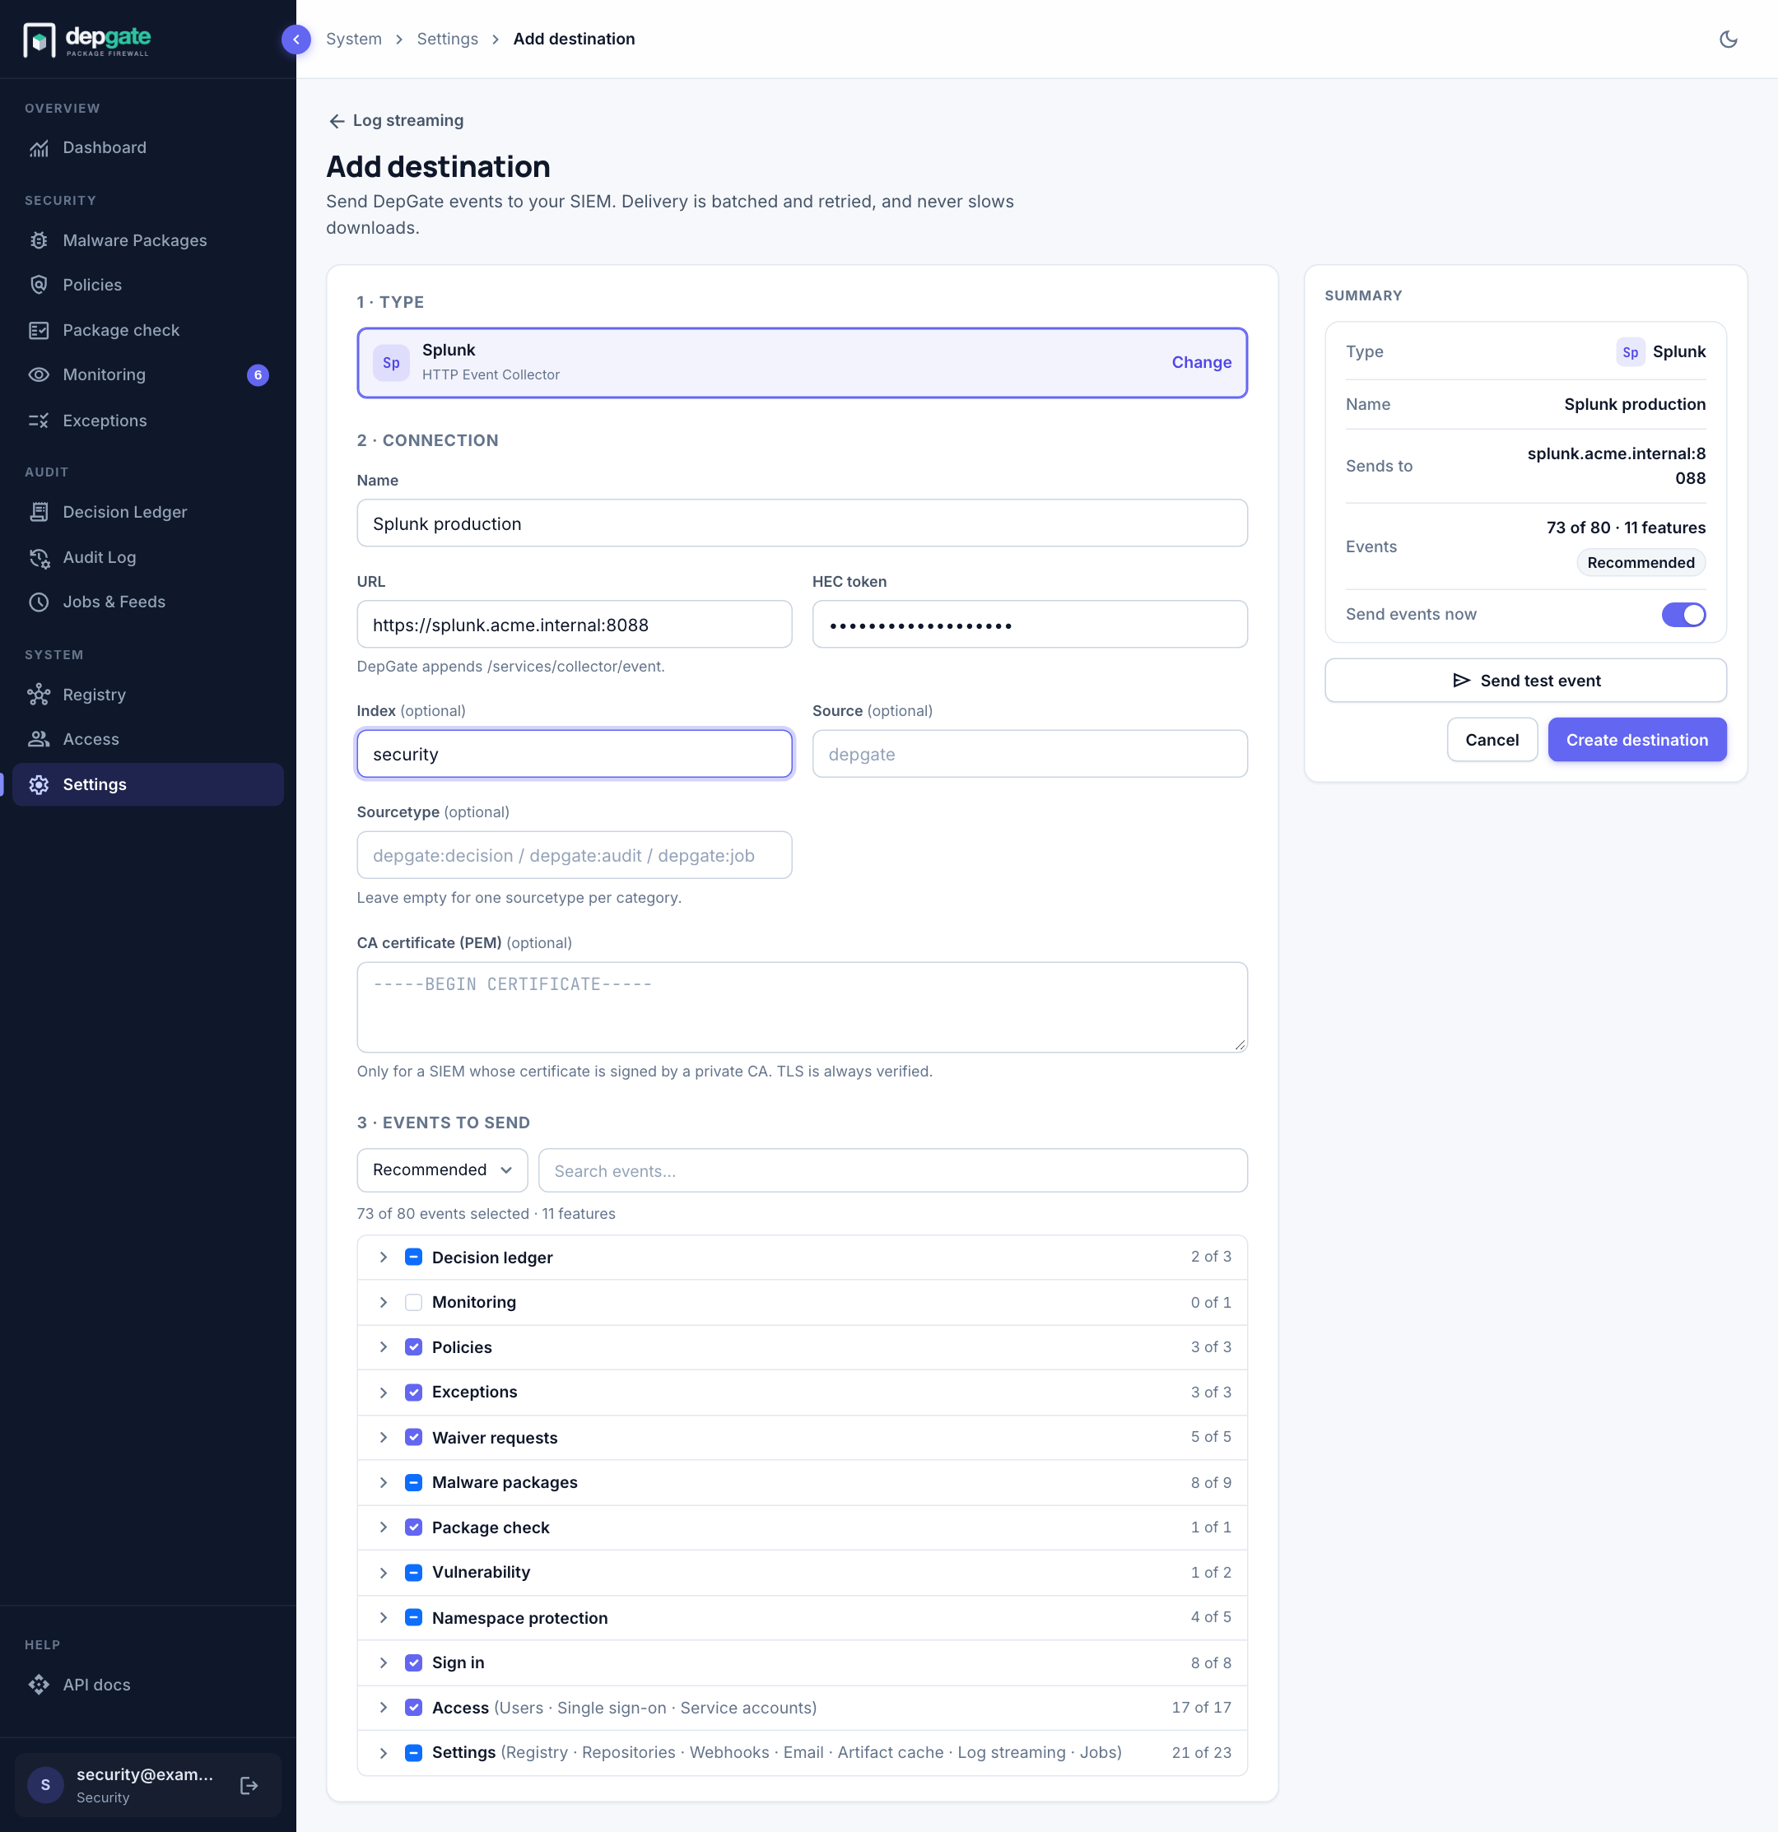Turn off the Send events now switch

[x=1683, y=614]
